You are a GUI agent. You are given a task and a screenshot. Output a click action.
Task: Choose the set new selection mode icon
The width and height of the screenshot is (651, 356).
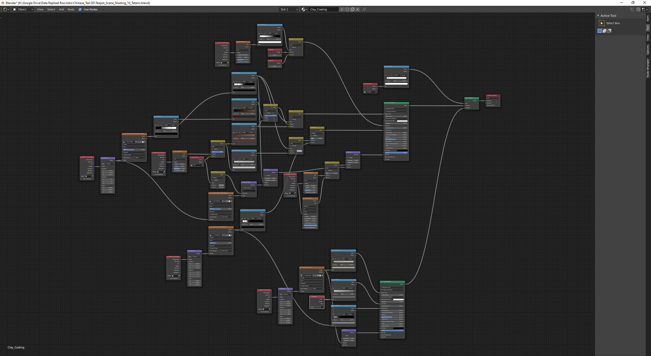coord(599,31)
